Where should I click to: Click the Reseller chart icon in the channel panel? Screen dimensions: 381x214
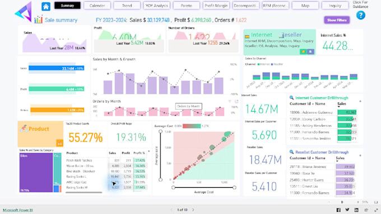pos(281,36)
